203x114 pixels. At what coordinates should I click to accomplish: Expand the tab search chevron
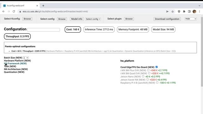click(200, 6)
